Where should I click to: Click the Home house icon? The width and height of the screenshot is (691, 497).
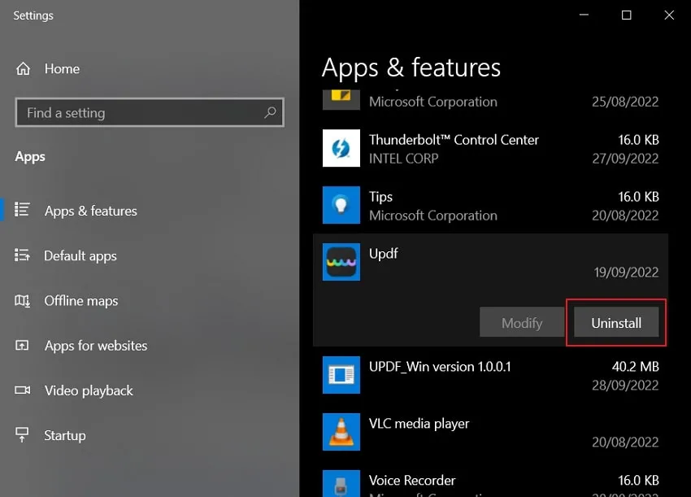tap(23, 69)
